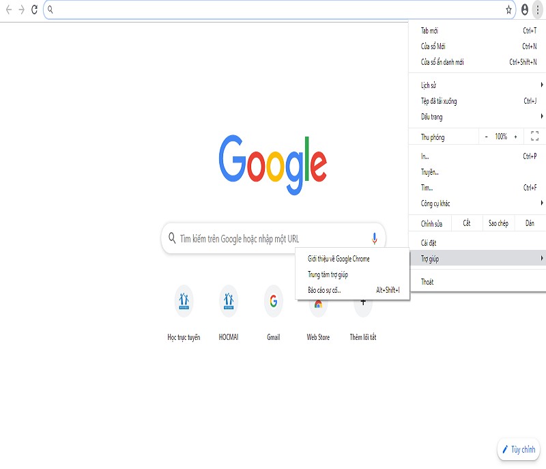Click the voice search microphone icon
Image resolution: width=546 pixels, height=469 pixels.
click(x=374, y=238)
